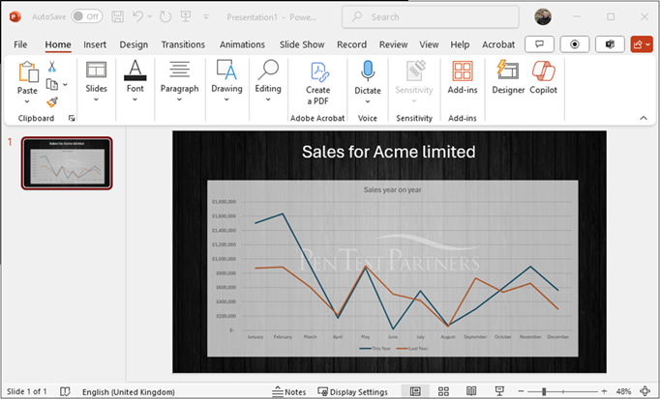Expand the Paragraph group dropdown
This screenshot has width=660, height=399.
[x=179, y=81]
